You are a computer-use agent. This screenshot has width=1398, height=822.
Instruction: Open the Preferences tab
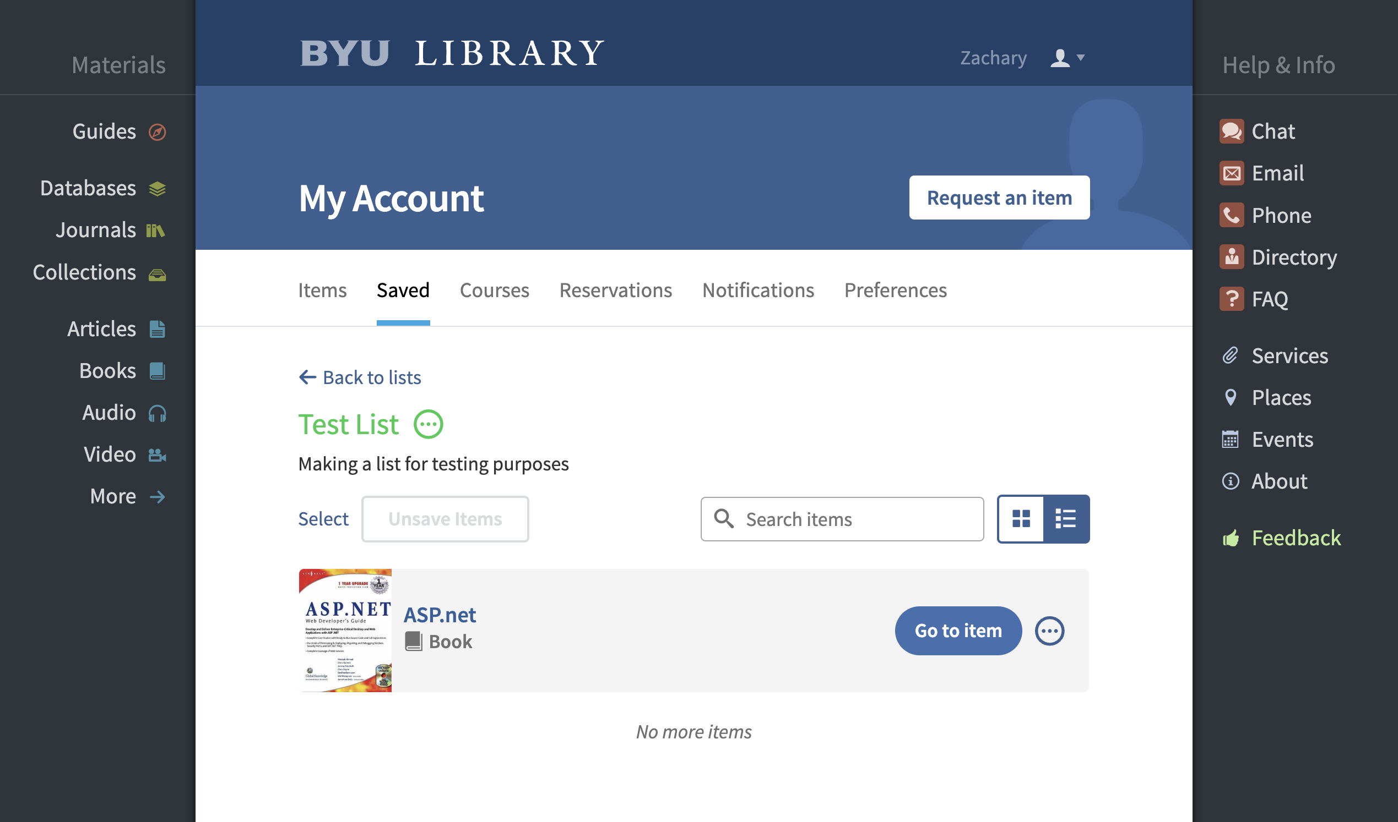pyautogui.click(x=896, y=291)
